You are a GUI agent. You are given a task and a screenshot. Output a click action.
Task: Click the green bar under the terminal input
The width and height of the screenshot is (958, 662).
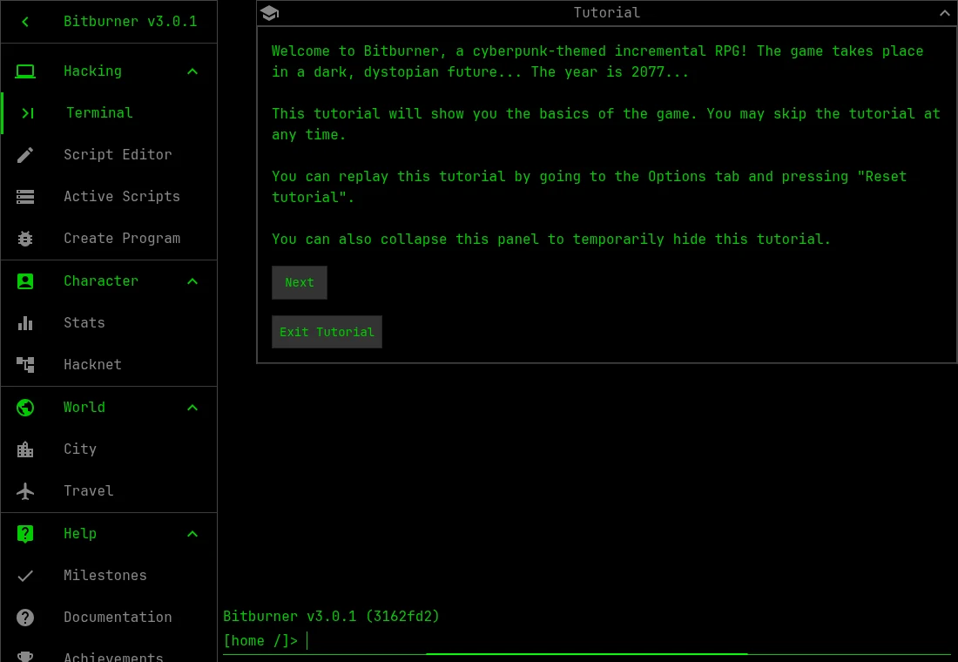586,654
